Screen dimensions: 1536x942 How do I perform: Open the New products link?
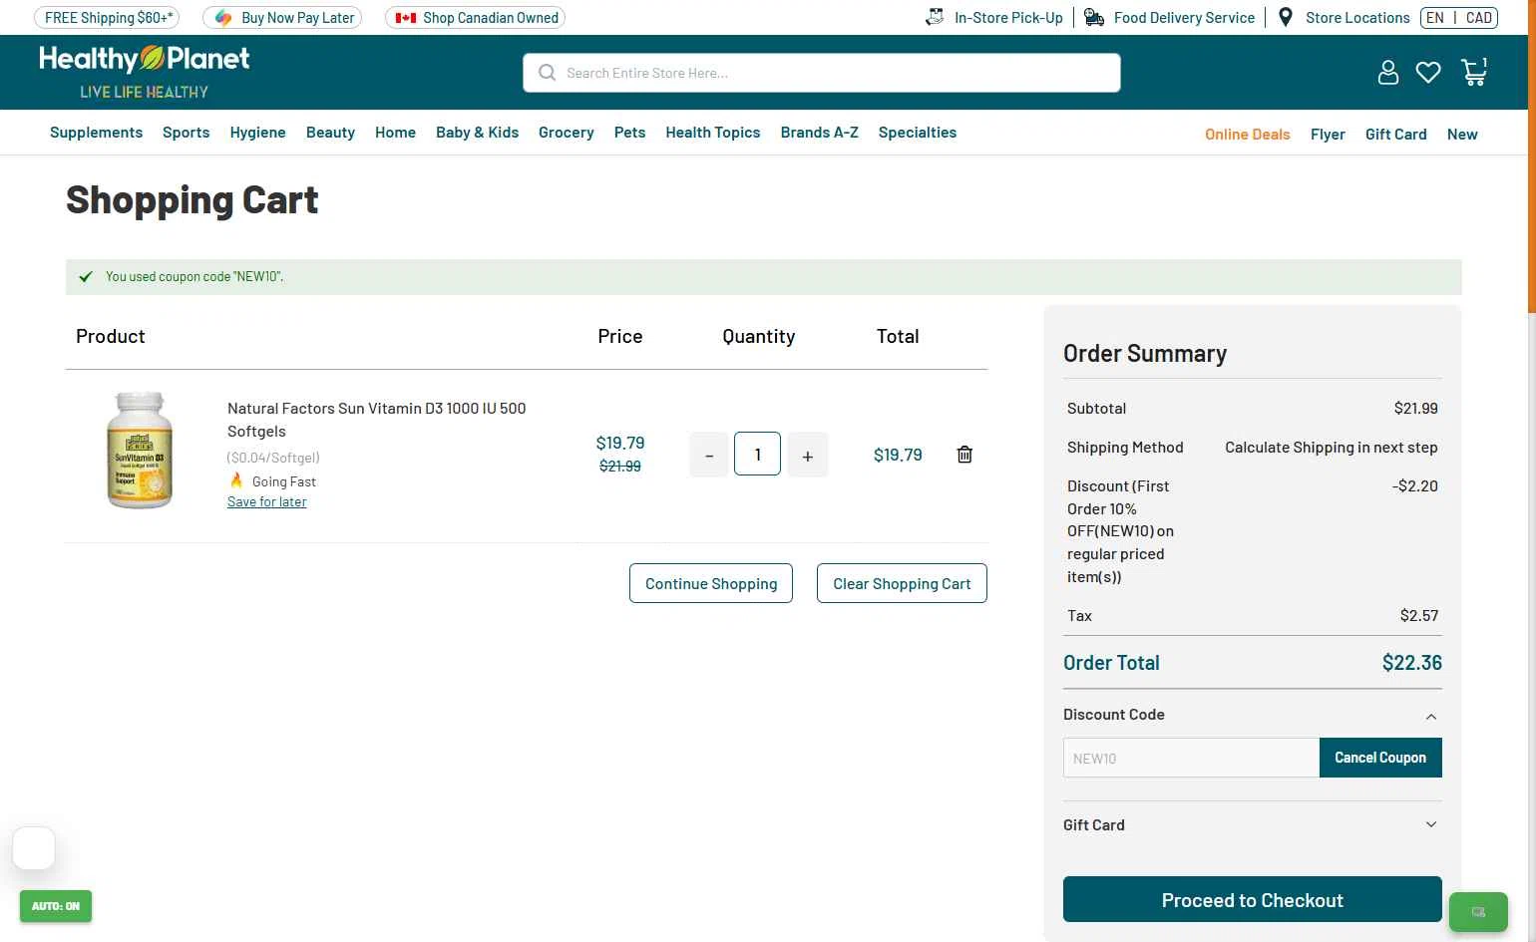tap(1462, 134)
